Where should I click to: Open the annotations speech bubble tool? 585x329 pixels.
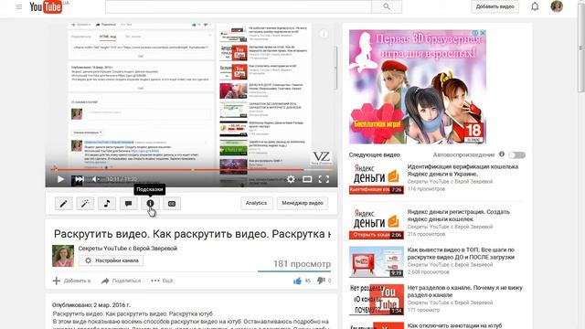click(x=128, y=203)
